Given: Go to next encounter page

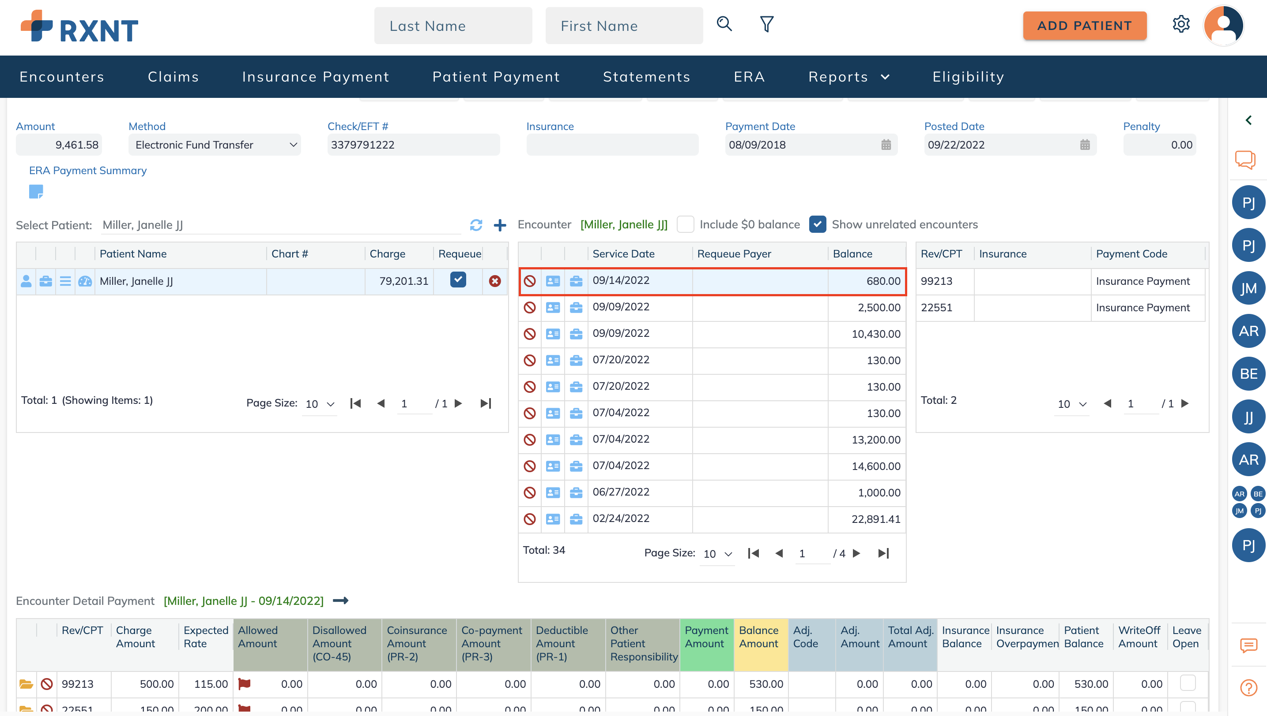Looking at the screenshot, I should pos(856,553).
